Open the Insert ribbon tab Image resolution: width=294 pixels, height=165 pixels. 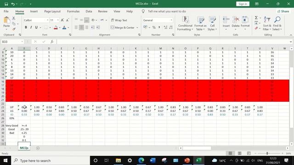(x=34, y=11)
